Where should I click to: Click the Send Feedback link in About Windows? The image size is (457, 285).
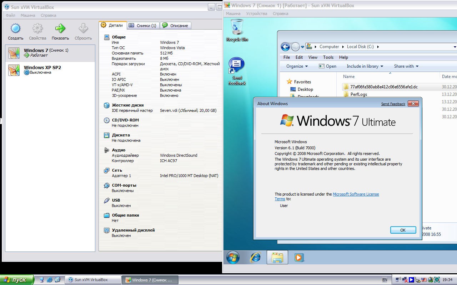393,104
